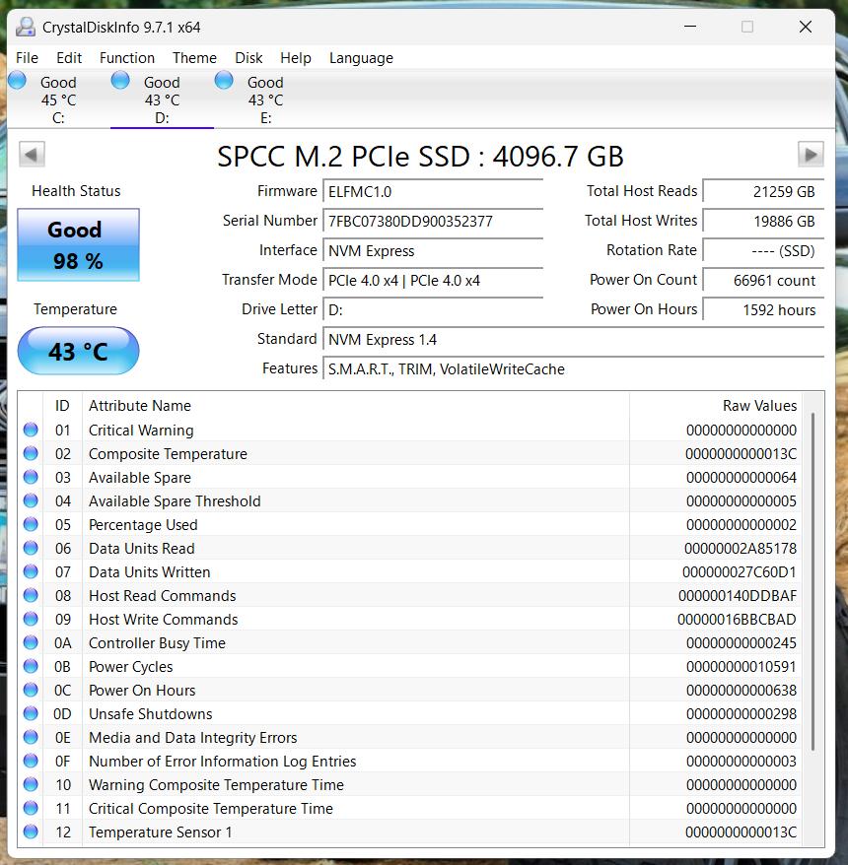This screenshot has width=848, height=865.
Task: Open the Function menu
Action: tap(127, 58)
